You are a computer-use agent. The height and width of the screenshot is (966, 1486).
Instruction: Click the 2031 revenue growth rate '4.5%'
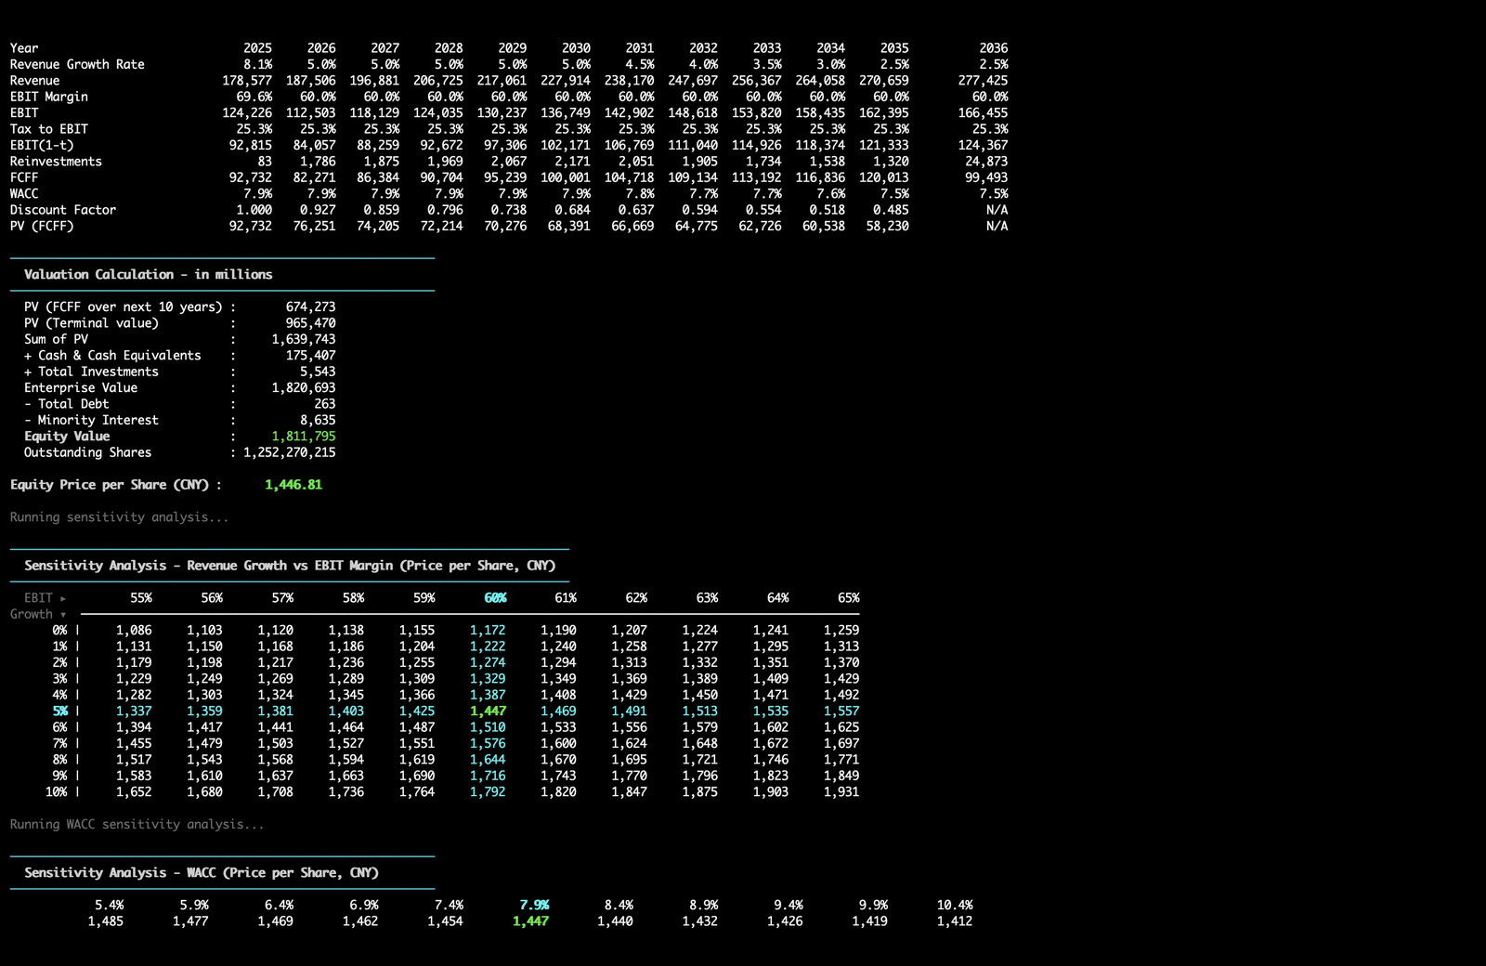tap(640, 64)
